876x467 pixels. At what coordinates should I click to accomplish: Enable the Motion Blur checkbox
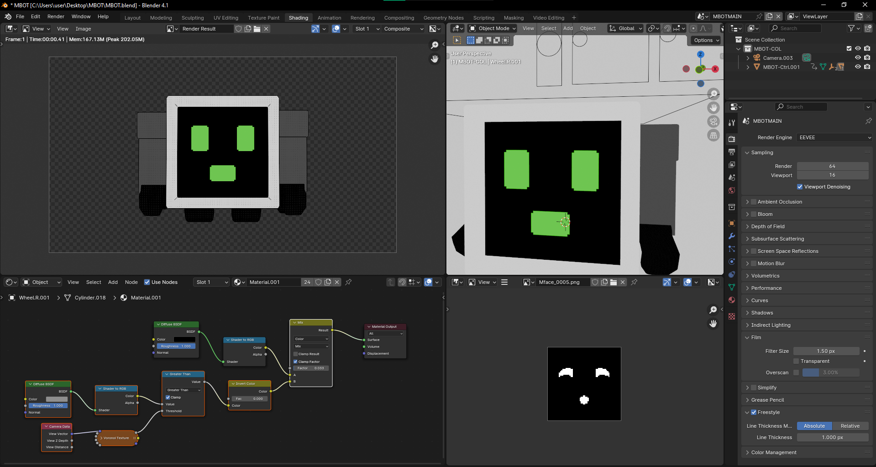click(x=754, y=263)
